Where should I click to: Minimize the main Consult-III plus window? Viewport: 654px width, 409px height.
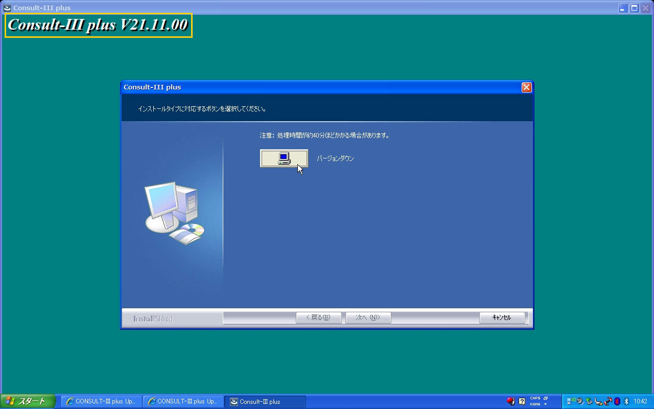pyautogui.click(x=623, y=8)
